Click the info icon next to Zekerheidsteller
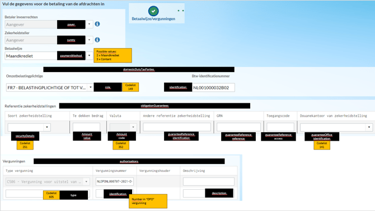This screenshot has height=211, width=375. pyautogui.click(x=97, y=40)
